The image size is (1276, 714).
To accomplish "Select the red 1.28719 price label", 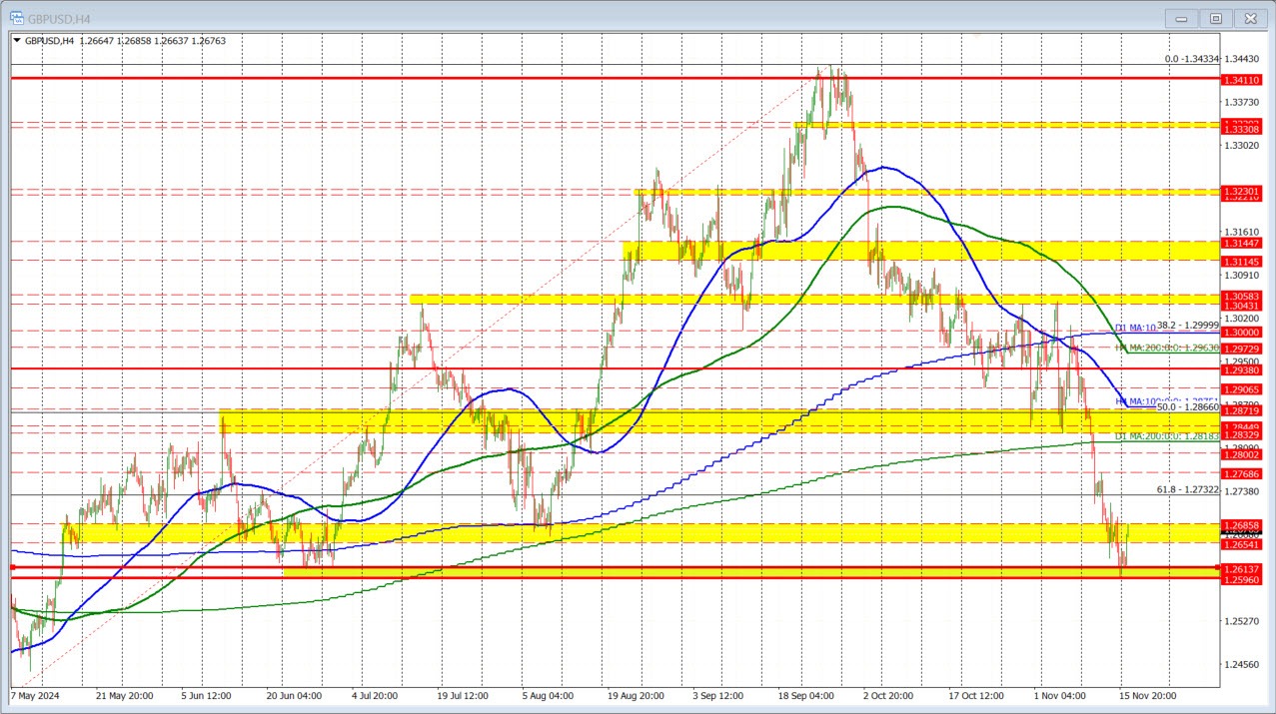I will pos(1243,410).
